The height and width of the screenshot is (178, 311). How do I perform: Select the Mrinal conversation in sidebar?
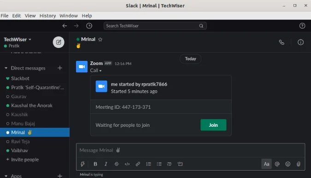pyautogui.click(x=35, y=132)
